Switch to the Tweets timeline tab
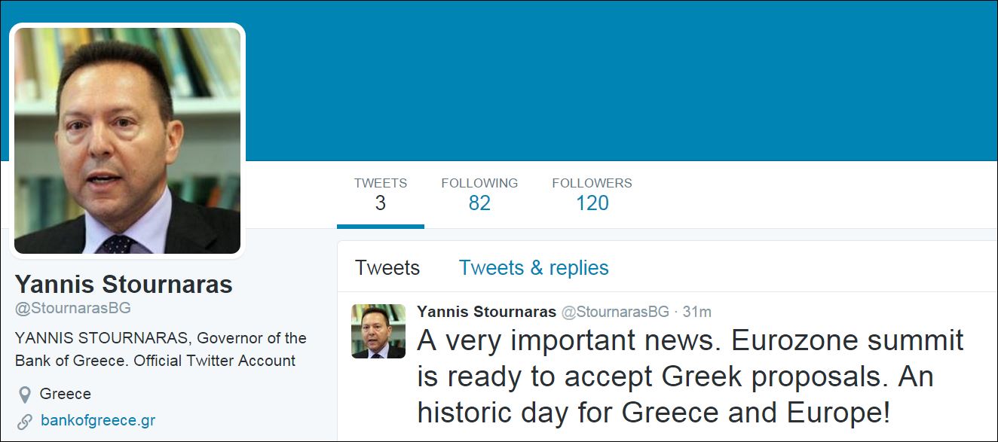Screen dimensions: 998x442 (387, 267)
